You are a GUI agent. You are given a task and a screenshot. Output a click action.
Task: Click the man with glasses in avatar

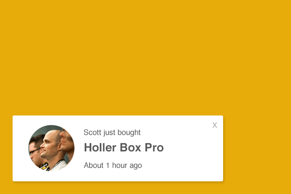tap(35, 152)
